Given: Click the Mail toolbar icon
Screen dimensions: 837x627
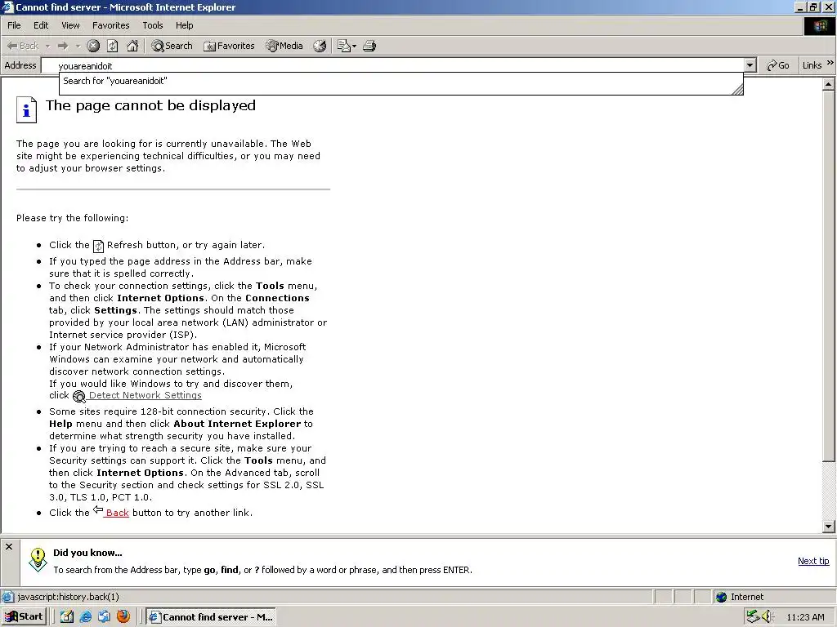Looking at the screenshot, I should click(344, 46).
